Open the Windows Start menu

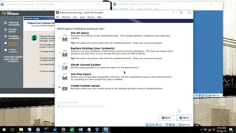click(x=4, y=130)
